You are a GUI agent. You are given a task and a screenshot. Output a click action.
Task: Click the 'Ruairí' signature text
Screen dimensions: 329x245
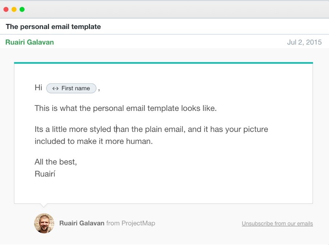point(45,174)
